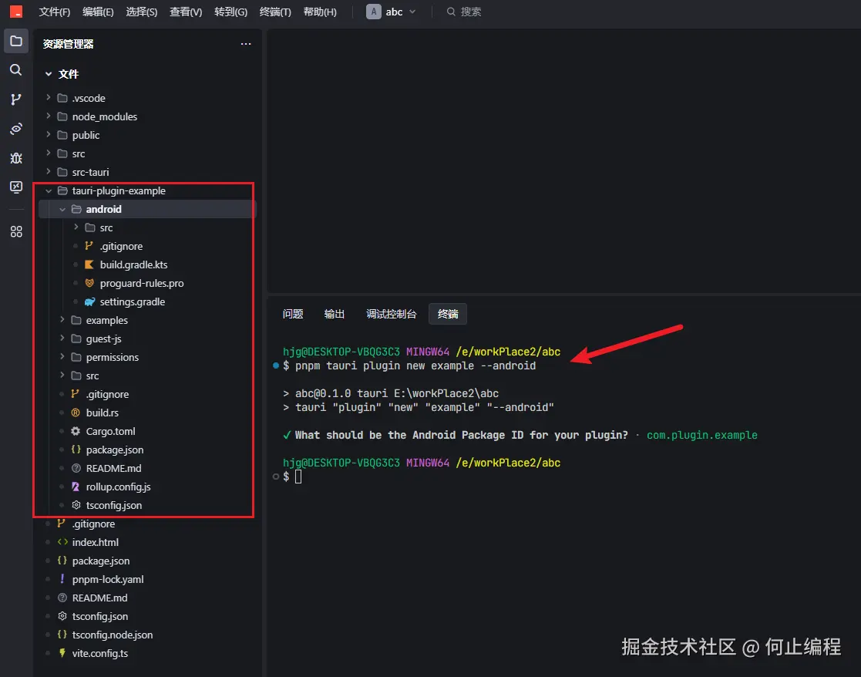Click the folder icon of node_modules
The height and width of the screenshot is (677, 861).
pyautogui.click(x=62, y=116)
